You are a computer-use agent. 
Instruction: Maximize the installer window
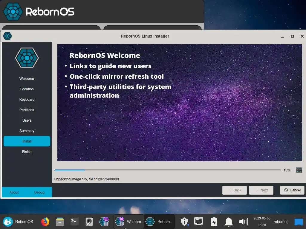pyautogui.click(x=292, y=36)
